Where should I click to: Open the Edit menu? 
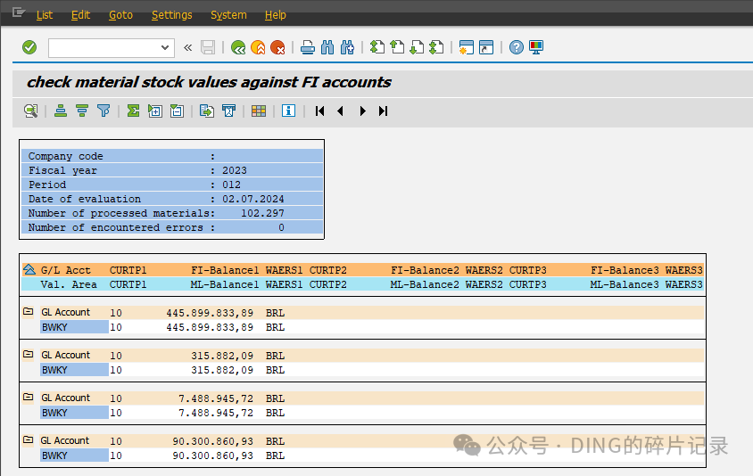[80, 15]
